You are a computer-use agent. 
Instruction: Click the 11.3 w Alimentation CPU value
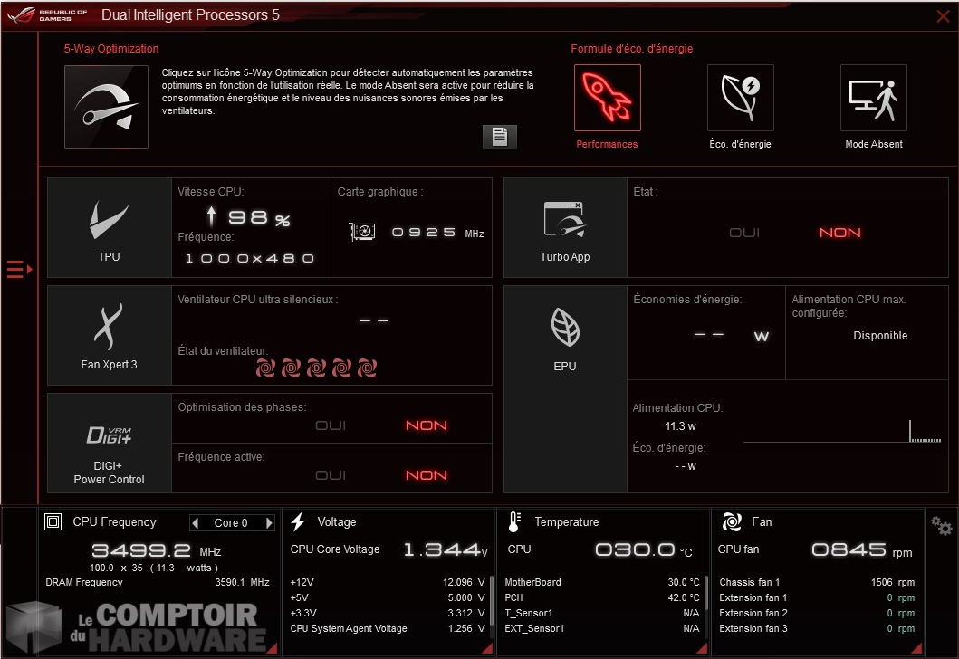680,426
